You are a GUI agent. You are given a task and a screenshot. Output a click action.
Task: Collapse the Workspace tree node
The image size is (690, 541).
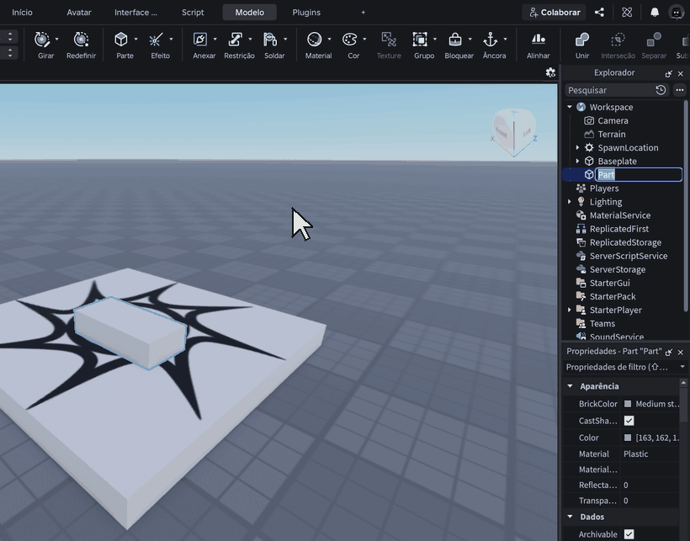[570, 107]
